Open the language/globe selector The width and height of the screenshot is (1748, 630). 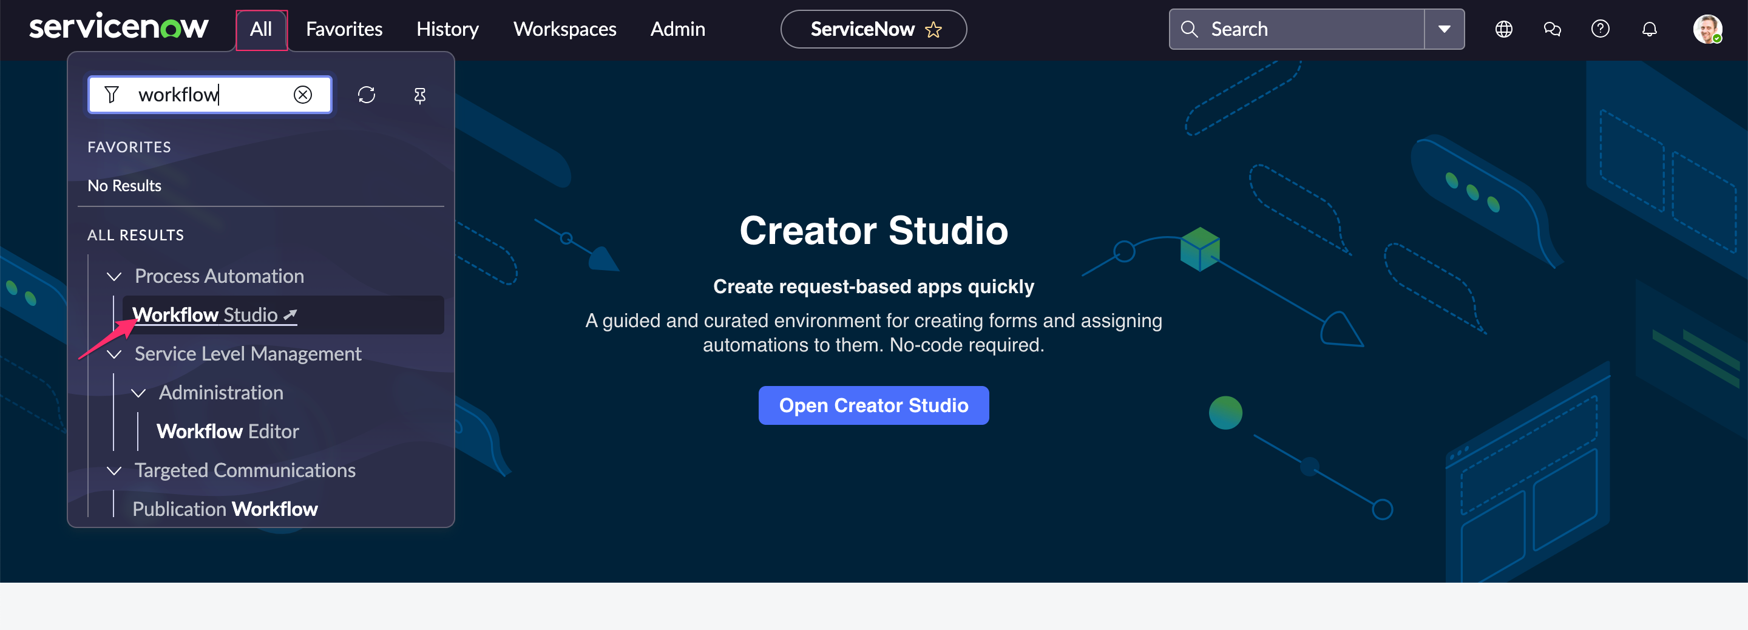tap(1503, 29)
